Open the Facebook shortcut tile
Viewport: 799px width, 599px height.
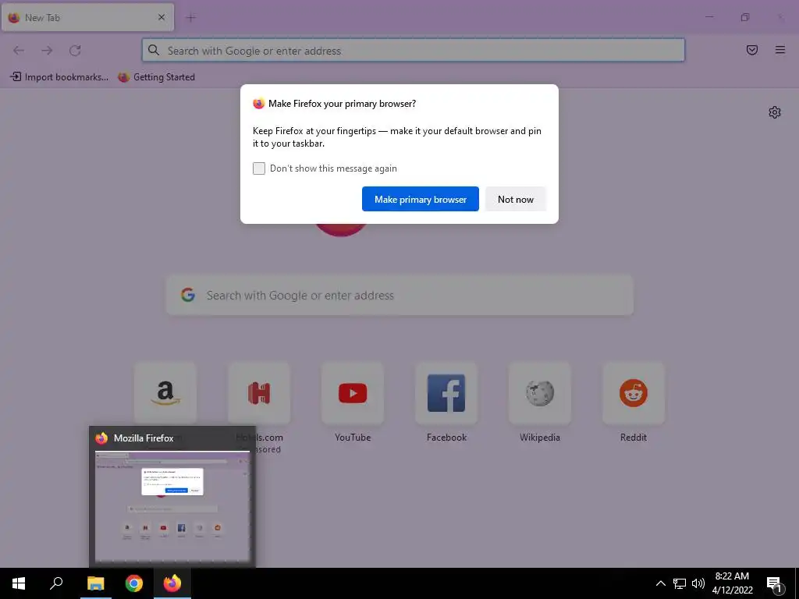click(x=446, y=393)
